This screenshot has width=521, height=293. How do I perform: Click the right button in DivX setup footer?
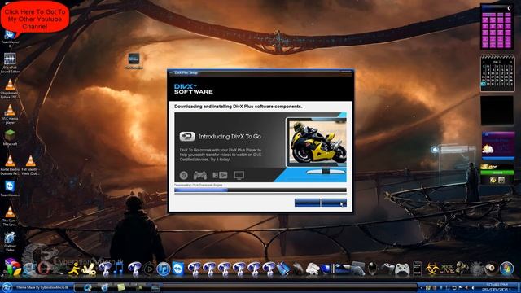(x=334, y=203)
